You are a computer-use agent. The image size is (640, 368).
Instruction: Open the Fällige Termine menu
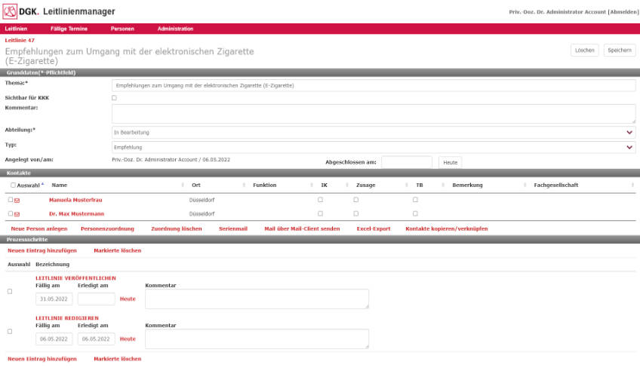click(69, 29)
